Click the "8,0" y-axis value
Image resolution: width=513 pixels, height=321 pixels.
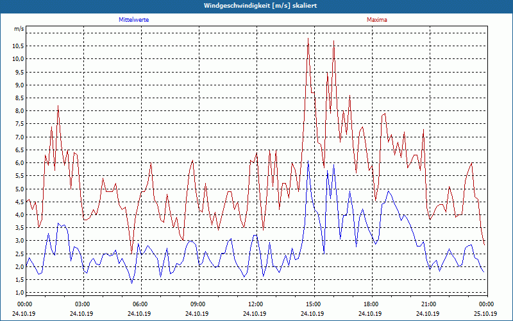(x=19, y=111)
